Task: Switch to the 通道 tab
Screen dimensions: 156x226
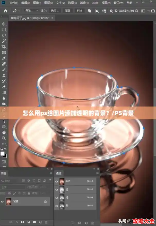Action: 58,173
